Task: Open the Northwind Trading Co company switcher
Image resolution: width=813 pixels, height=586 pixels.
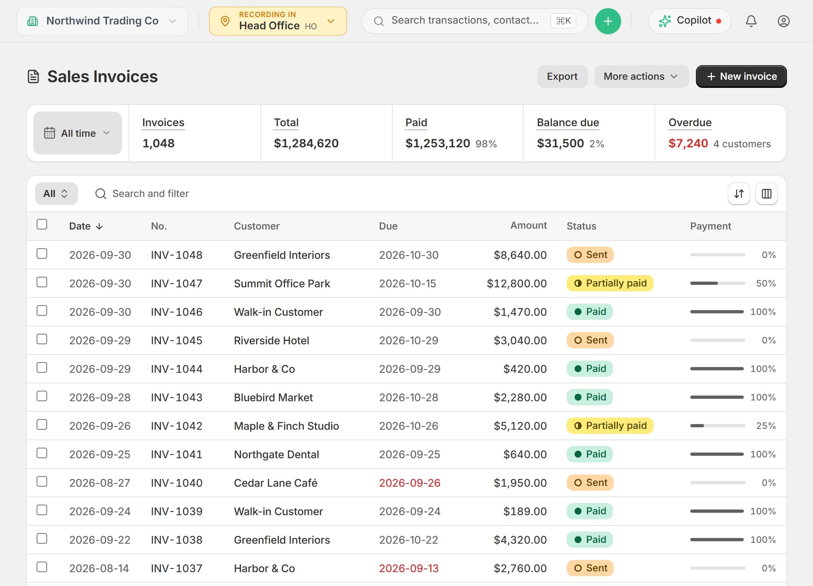Action: pos(102,21)
